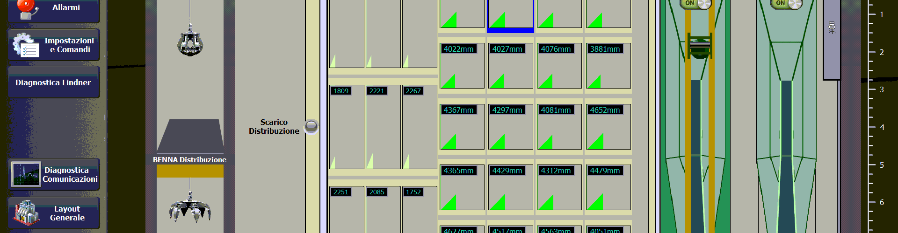Toggle ON switch nearest the operator cabin
Image resolution: width=898 pixels, height=233 pixels.
click(x=786, y=4)
